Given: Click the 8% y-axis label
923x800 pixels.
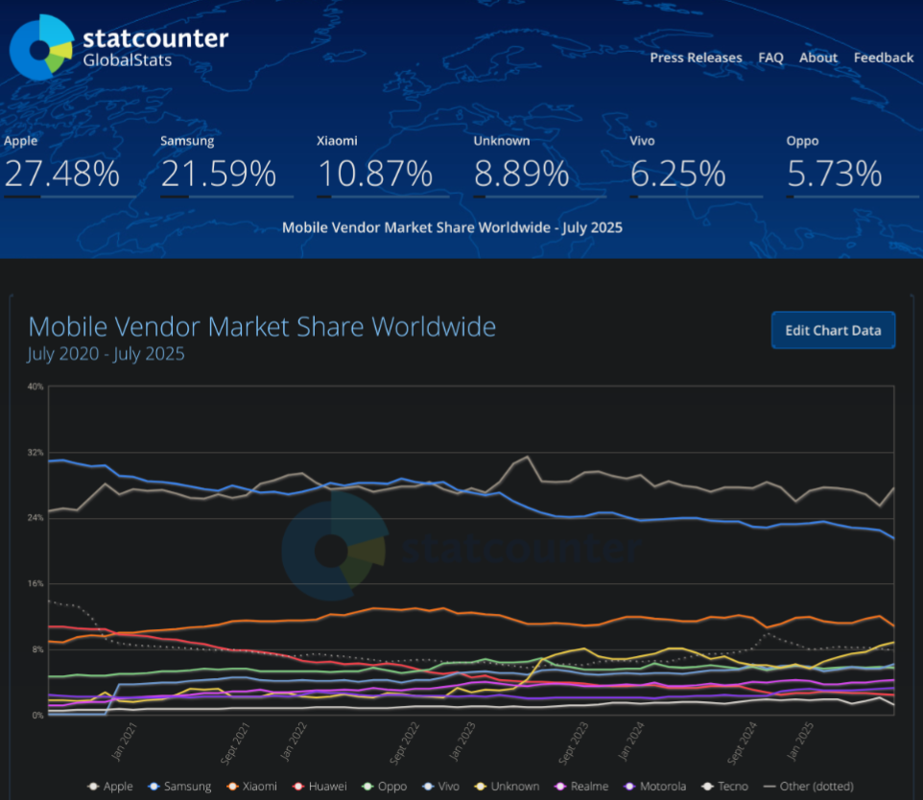Looking at the screenshot, I should pos(37,650).
